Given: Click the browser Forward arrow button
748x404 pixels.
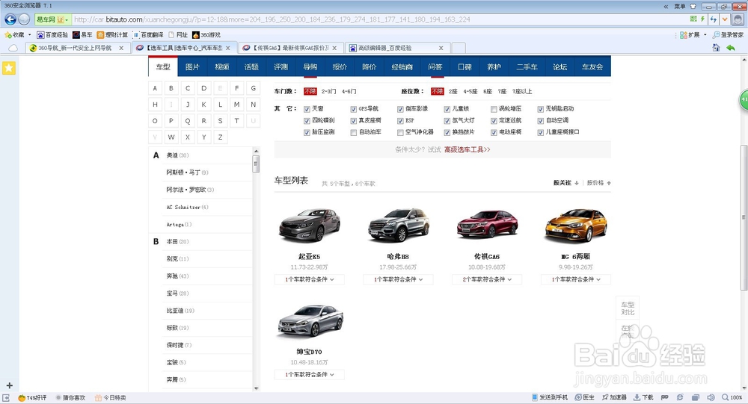Looking at the screenshot, I should coord(25,19).
